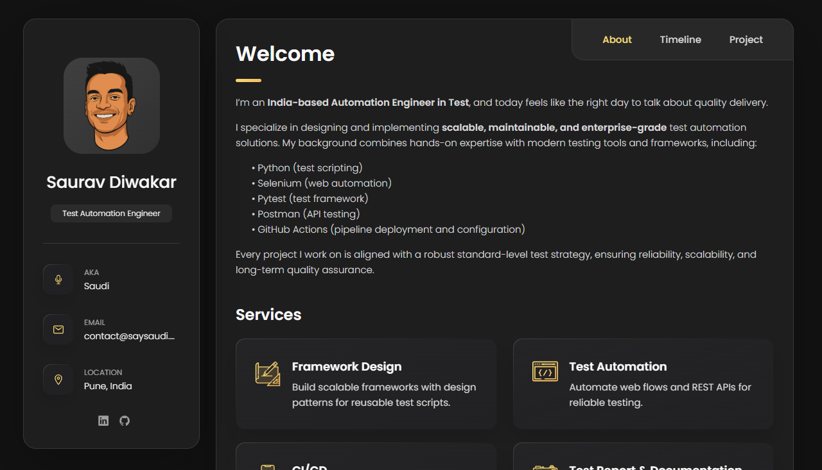Open the Project tab
Viewport: 822px width, 470px height.
pos(746,39)
